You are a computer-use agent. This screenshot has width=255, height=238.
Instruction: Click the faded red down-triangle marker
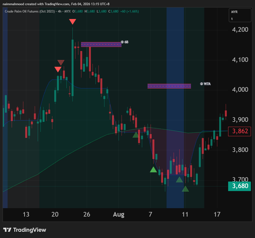[61, 63]
